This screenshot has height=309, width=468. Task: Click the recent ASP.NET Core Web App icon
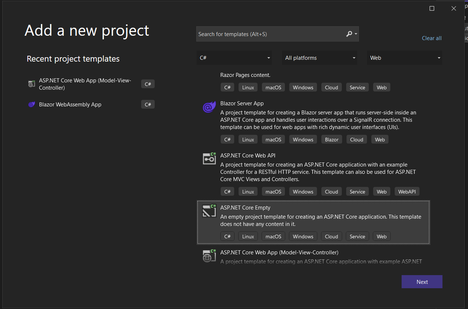point(32,84)
